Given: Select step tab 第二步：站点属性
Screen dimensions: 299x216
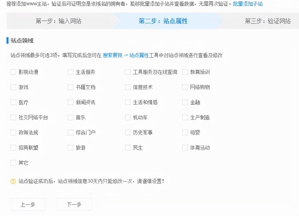Looking at the screenshot, I should (163, 21).
